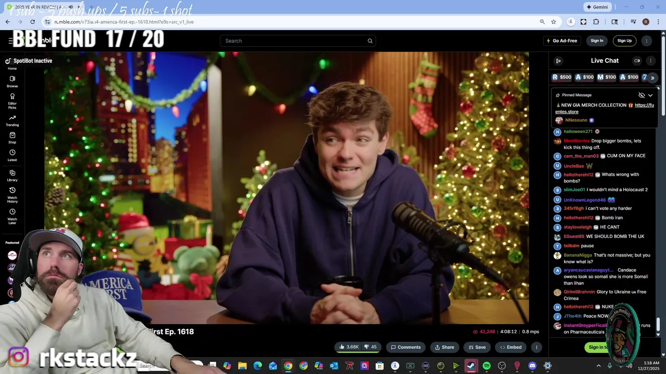
Task: Open Chrome Extensions puzzle icon
Action: [x=596, y=22]
